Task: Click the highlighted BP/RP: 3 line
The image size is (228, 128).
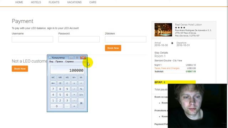Action: (175, 82)
